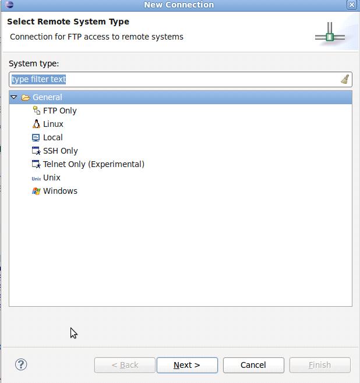Click the Cancel button
The width and height of the screenshot is (360, 383).
tap(253, 365)
